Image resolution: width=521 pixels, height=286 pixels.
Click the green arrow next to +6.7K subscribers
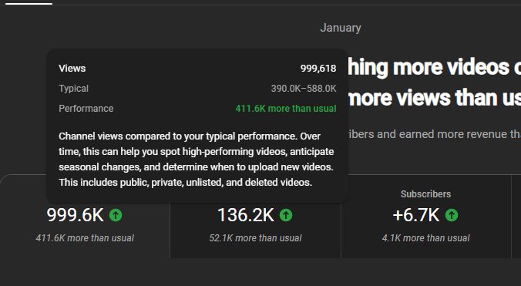tap(452, 215)
